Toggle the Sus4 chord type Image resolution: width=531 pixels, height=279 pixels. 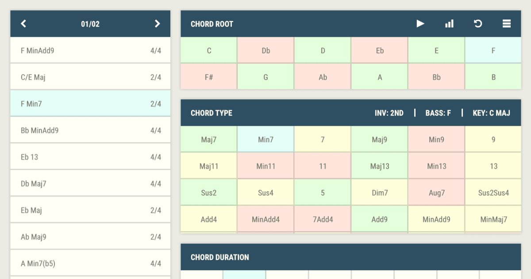pos(265,192)
